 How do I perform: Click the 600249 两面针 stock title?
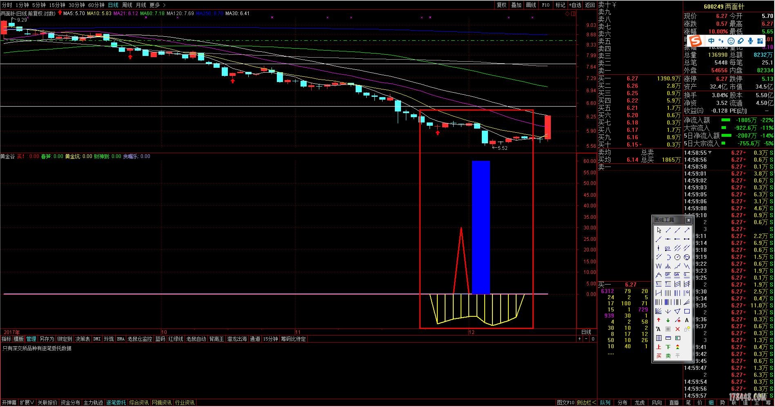point(724,7)
